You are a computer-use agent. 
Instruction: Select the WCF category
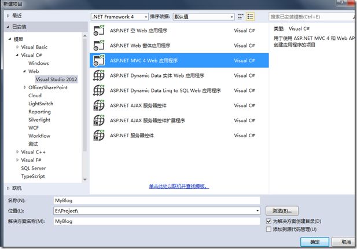coord(34,128)
